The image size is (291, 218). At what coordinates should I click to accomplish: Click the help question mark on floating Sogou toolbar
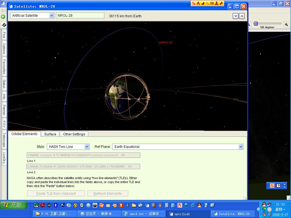pos(278,186)
